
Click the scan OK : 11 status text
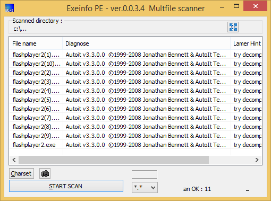[197, 189]
